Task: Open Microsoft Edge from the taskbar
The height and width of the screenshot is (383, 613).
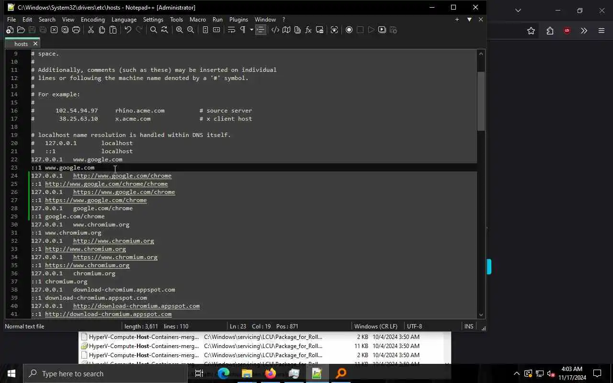Action: (224, 373)
